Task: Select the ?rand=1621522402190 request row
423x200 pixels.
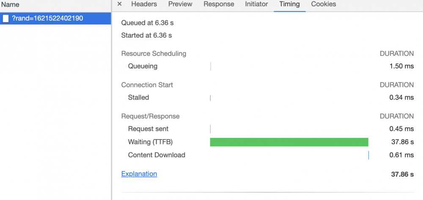Action: [55, 18]
